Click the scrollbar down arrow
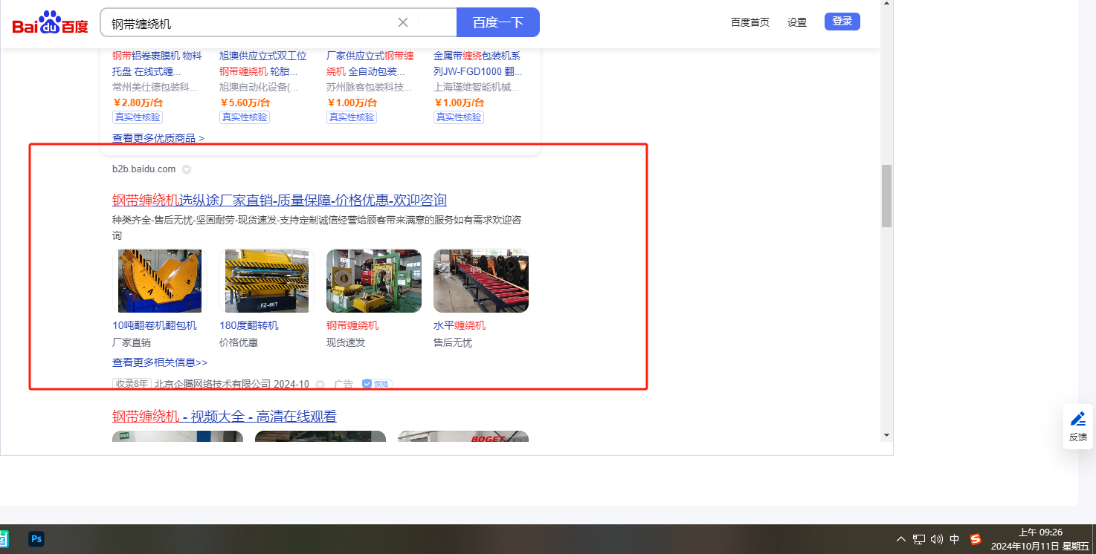 886,434
